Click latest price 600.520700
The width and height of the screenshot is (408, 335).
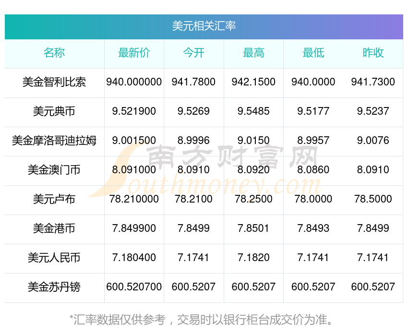(x=134, y=287)
